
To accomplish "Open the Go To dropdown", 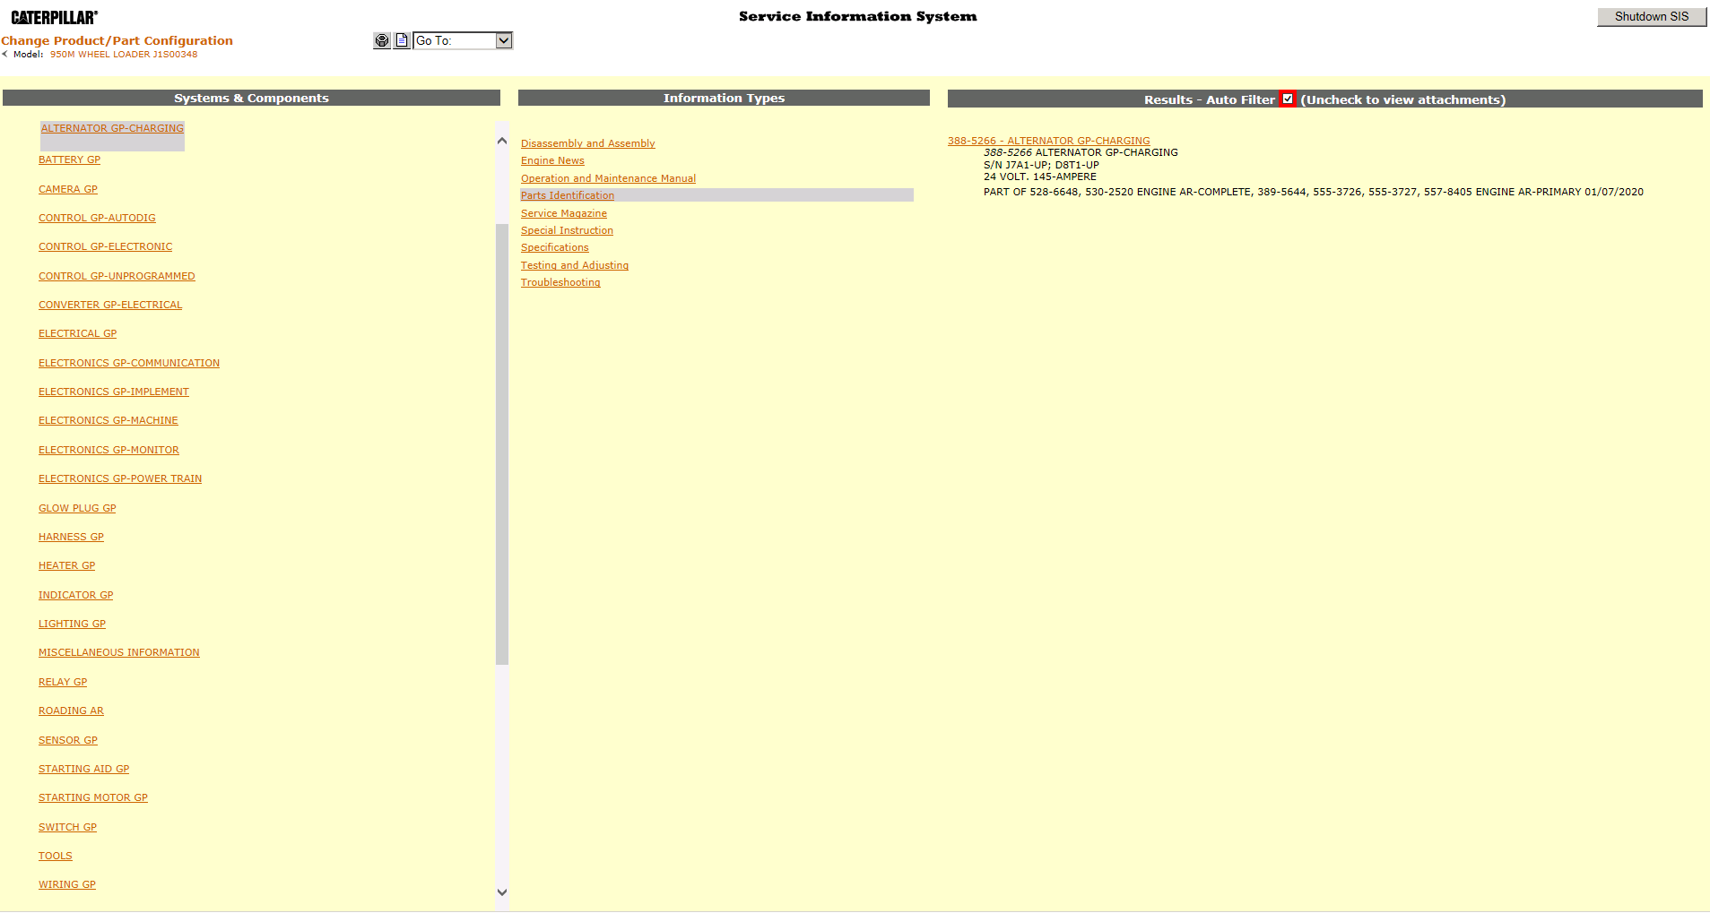I will [x=462, y=40].
